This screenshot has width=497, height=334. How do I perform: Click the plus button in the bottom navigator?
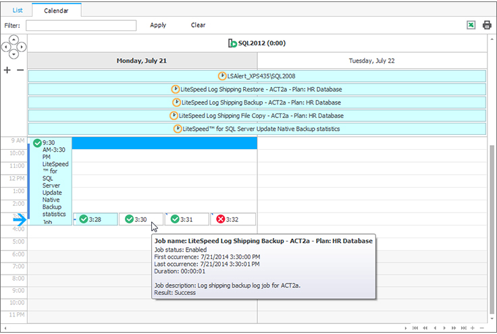(473, 328)
